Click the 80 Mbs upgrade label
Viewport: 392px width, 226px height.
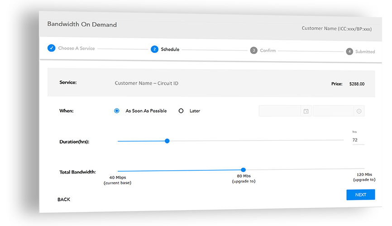(244, 179)
